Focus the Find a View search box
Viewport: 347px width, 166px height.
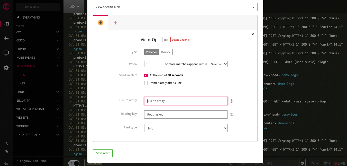pos(38,7)
